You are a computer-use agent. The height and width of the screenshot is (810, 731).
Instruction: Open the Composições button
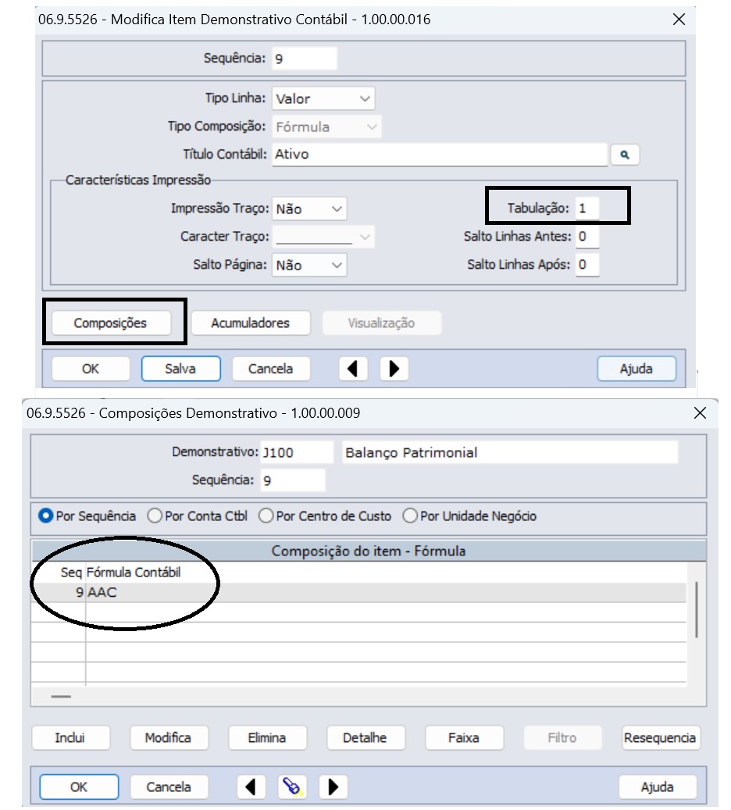tap(111, 323)
